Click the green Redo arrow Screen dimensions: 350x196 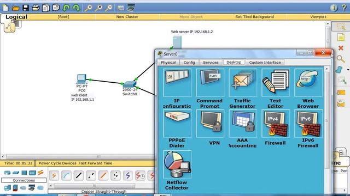coord(77,8)
